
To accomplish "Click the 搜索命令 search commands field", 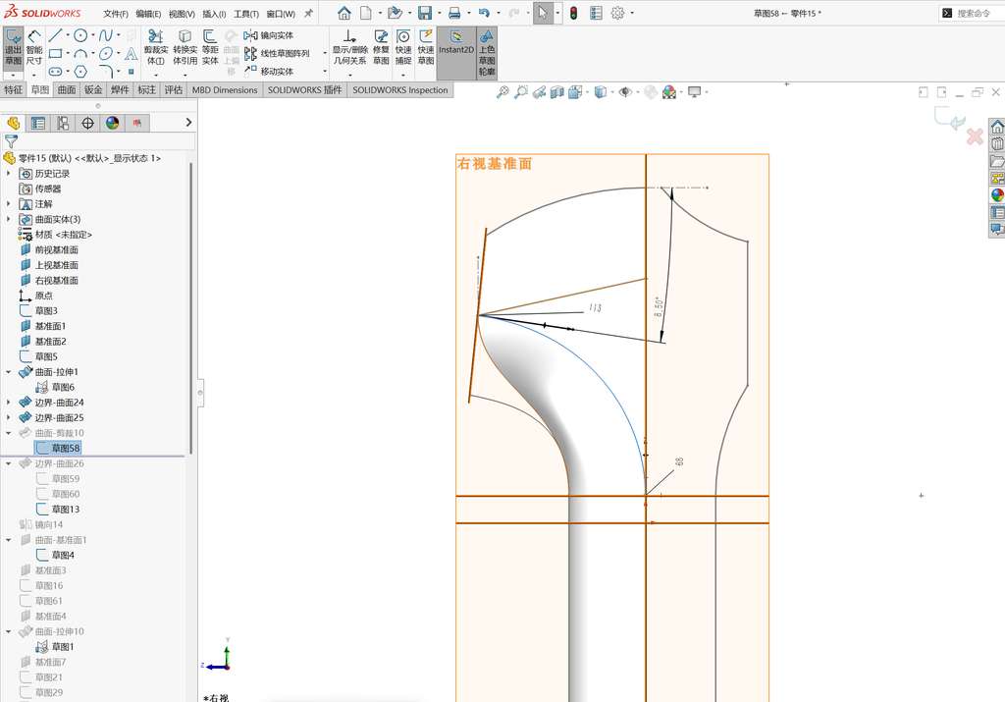I will [x=973, y=13].
